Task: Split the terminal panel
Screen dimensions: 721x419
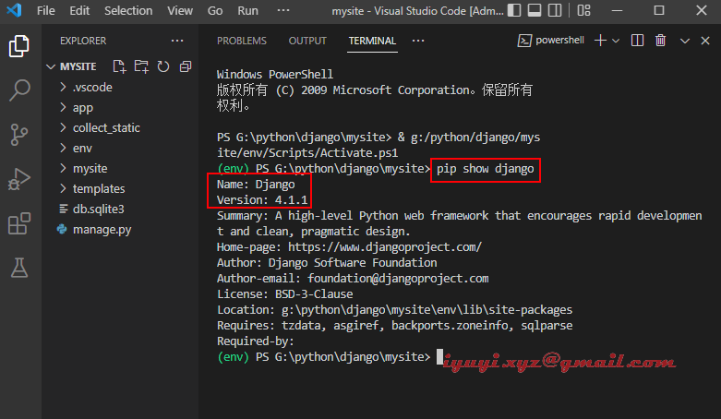Action: (638, 41)
